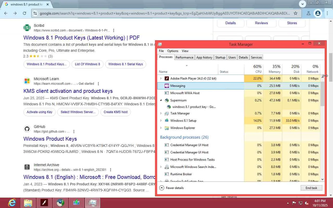Switch to Supermium browser on the taskbar
Image resolution: width=333 pixels, height=208 pixels.
[60, 203]
